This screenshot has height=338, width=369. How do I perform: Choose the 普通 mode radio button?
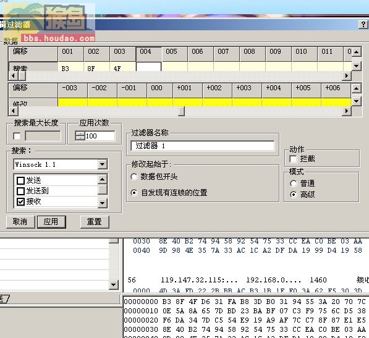tap(294, 184)
